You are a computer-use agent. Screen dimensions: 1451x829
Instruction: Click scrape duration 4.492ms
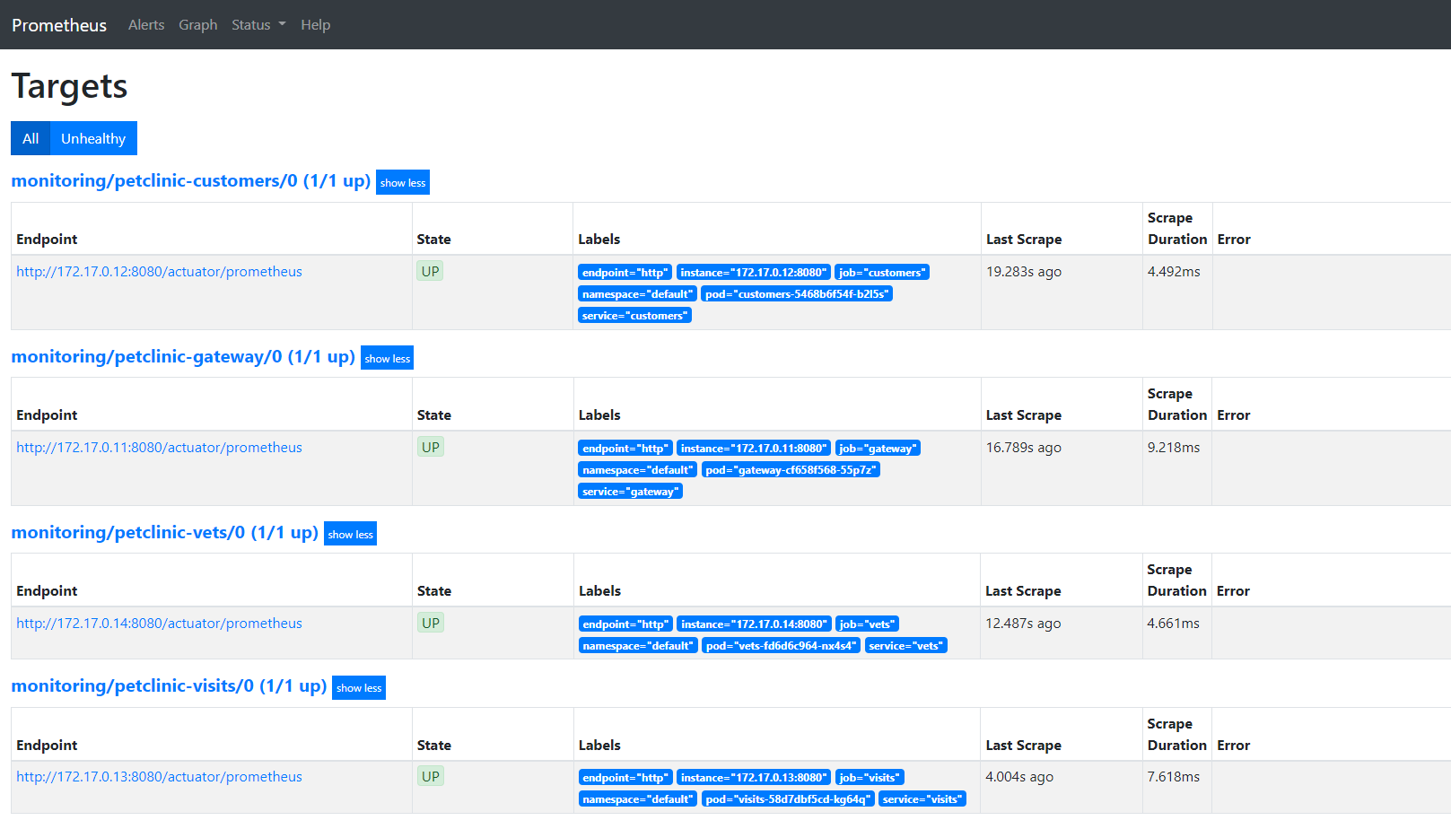(1174, 272)
